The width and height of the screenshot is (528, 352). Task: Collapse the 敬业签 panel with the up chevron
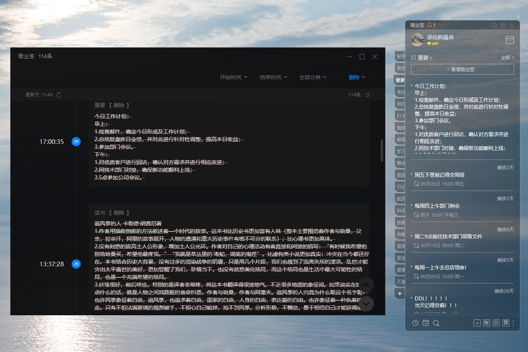pos(512,25)
